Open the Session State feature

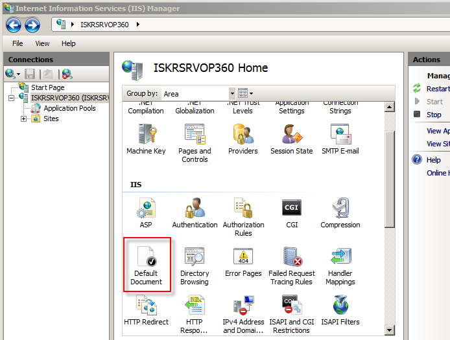coord(292,139)
